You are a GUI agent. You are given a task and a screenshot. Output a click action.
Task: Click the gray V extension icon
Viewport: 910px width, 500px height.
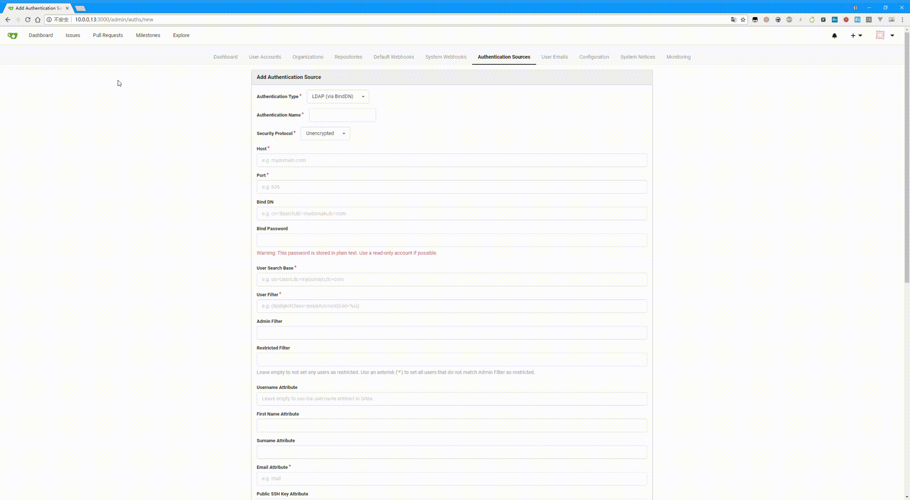pos(880,19)
